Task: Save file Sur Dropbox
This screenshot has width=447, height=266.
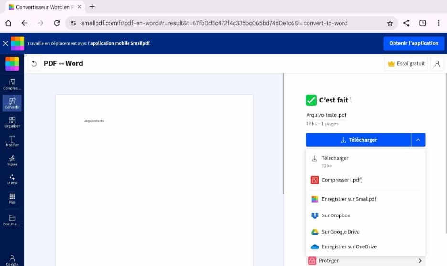Action: [365, 215]
